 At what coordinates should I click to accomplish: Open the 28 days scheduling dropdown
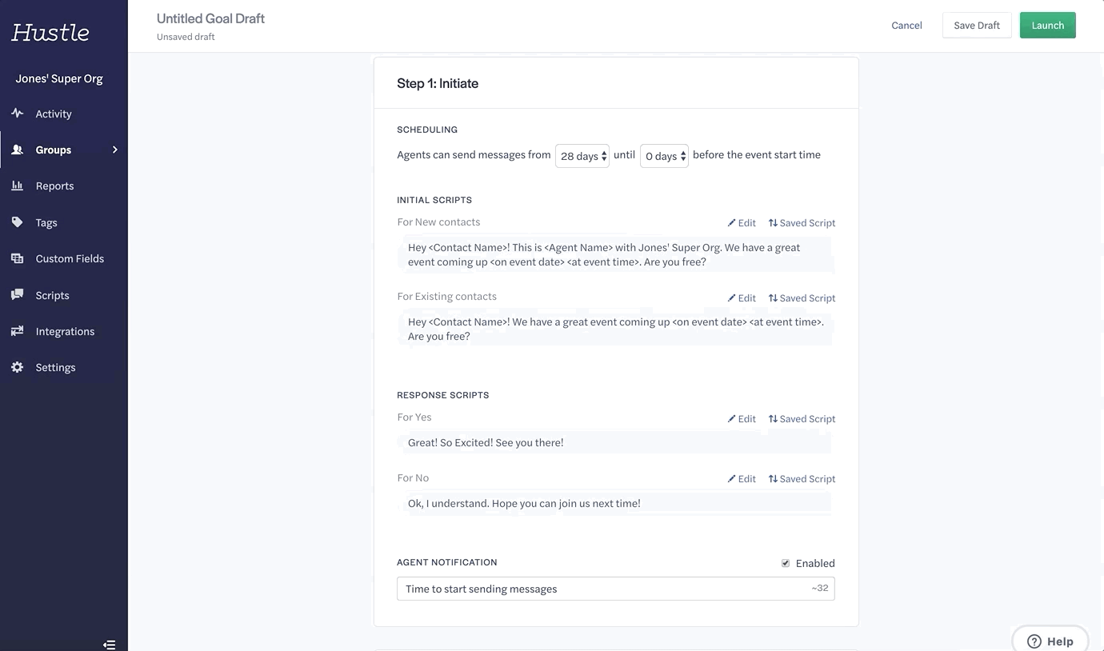point(582,156)
